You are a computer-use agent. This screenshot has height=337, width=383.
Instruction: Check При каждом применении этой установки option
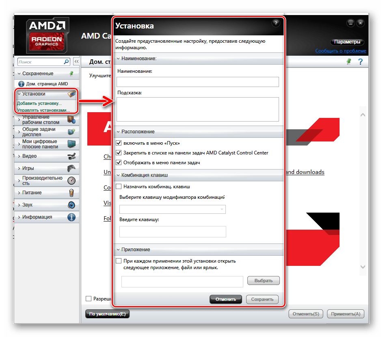pyautogui.click(x=119, y=261)
